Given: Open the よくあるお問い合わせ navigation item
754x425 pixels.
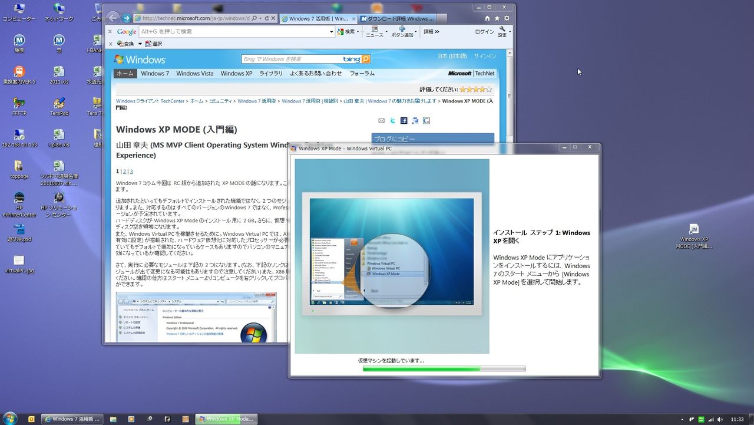Looking at the screenshot, I should pos(316,74).
